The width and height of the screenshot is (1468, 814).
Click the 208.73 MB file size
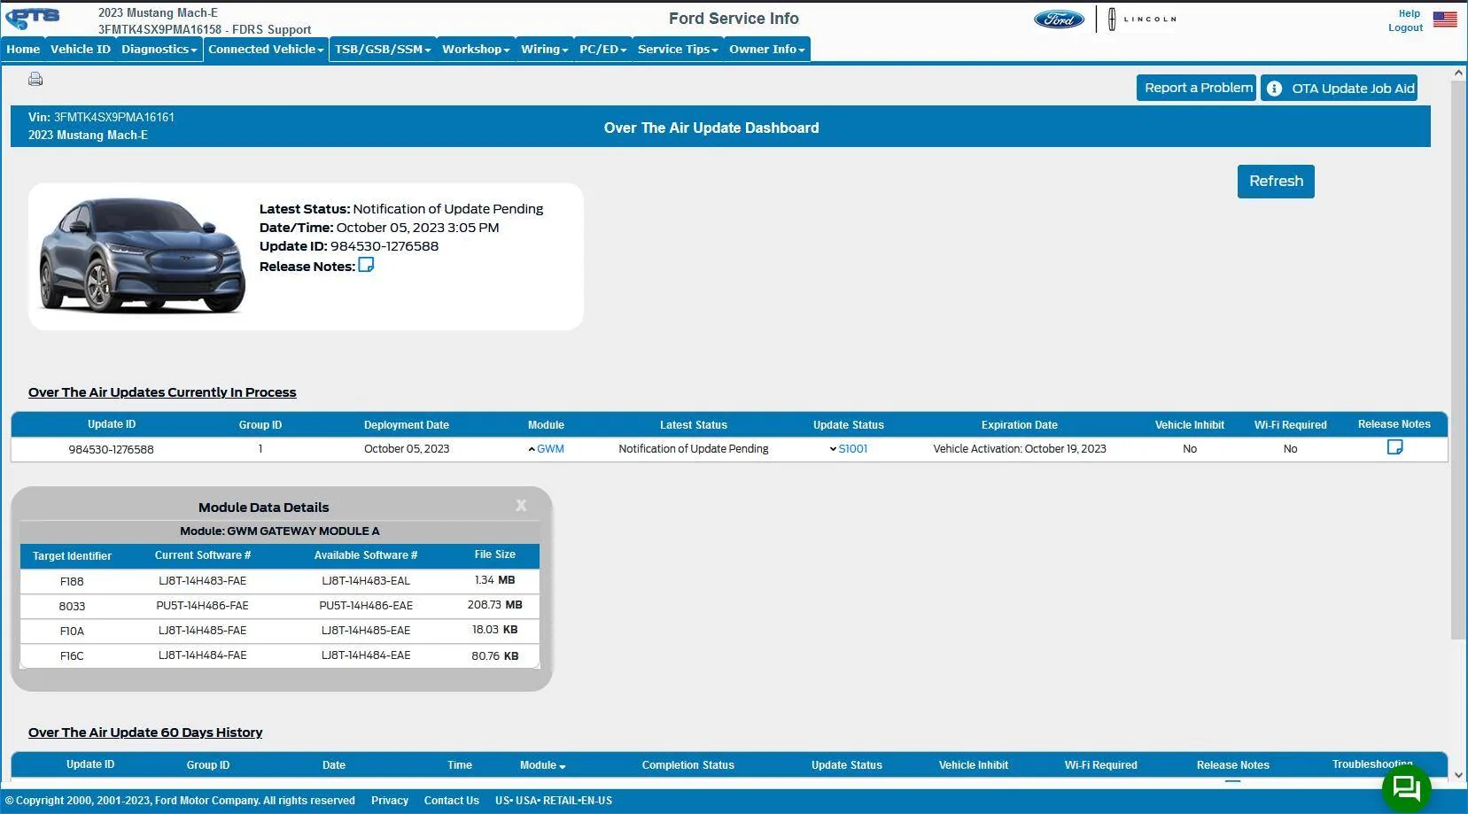pos(495,605)
